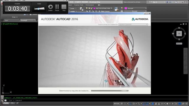
Task: Open the annotation scale 1:1 dropdown
Action: tap(163, 104)
